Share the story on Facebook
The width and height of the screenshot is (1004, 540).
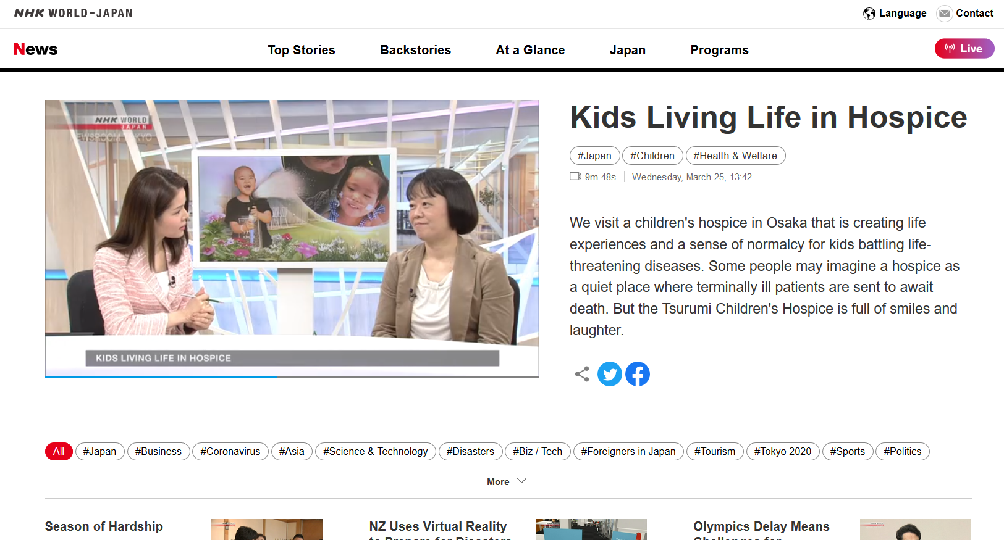638,374
